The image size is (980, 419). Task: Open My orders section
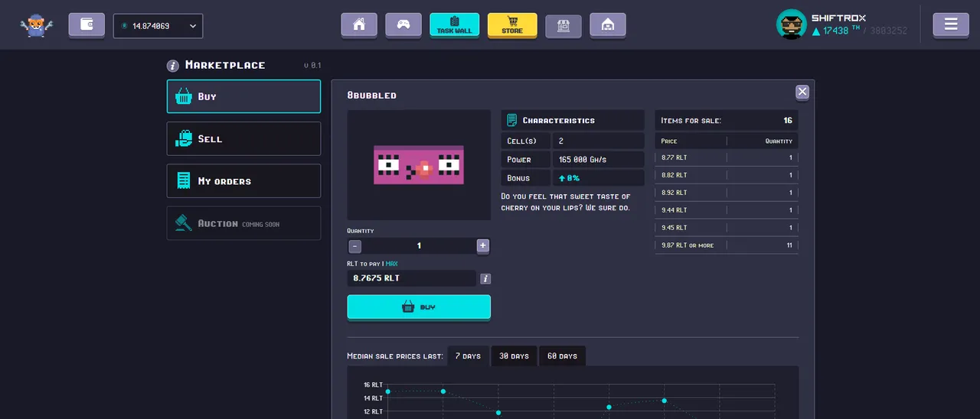pyautogui.click(x=243, y=180)
